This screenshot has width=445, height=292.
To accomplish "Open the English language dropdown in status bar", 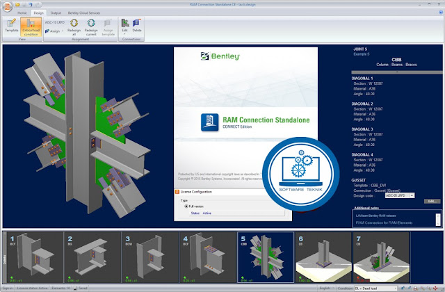I will pos(326,289).
